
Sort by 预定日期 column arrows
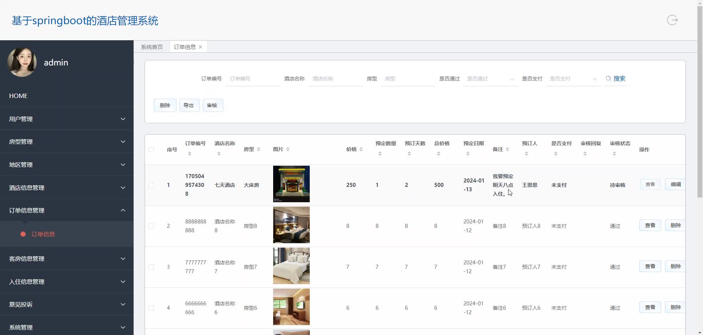(x=468, y=154)
